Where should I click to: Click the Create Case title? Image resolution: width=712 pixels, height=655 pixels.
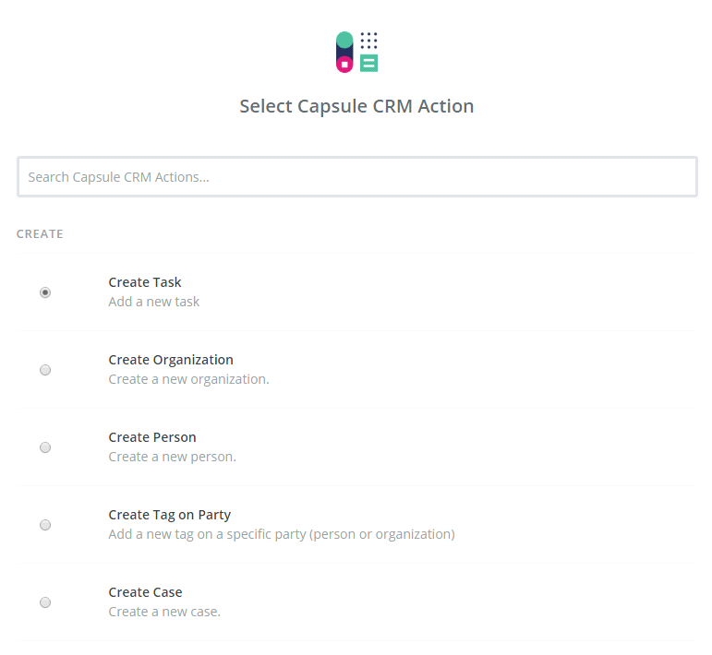point(145,592)
